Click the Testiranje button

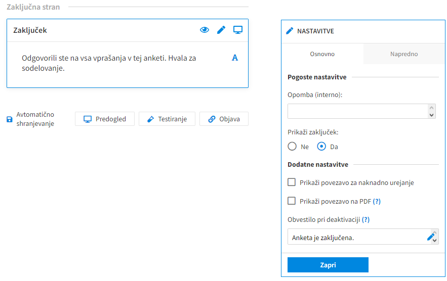tap(167, 119)
